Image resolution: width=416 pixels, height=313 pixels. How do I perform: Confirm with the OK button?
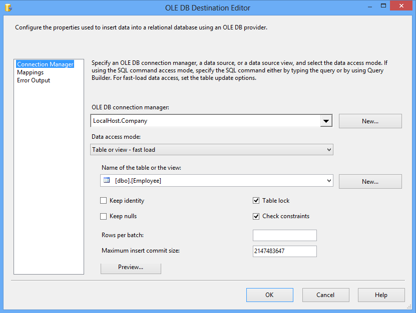click(x=270, y=295)
